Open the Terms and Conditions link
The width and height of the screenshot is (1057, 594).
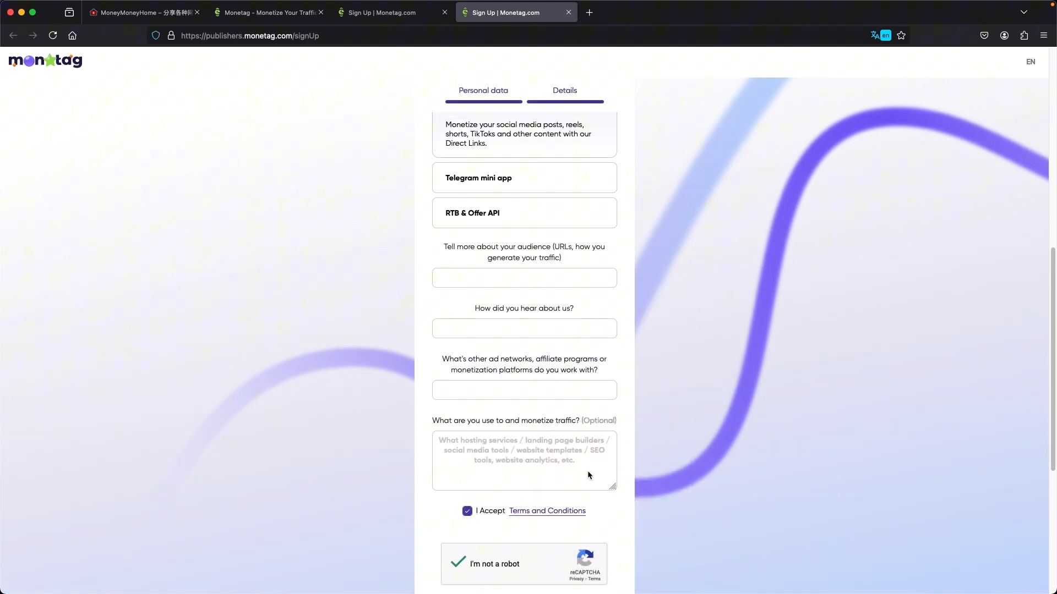click(x=547, y=510)
